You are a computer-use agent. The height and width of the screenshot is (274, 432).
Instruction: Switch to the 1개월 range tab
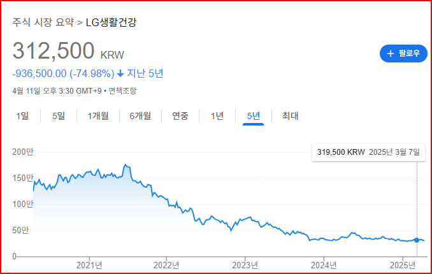(98, 116)
